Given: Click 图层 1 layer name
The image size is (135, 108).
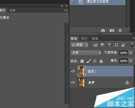Looking at the screenshot, I should pyautogui.click(x=92, y=71).
